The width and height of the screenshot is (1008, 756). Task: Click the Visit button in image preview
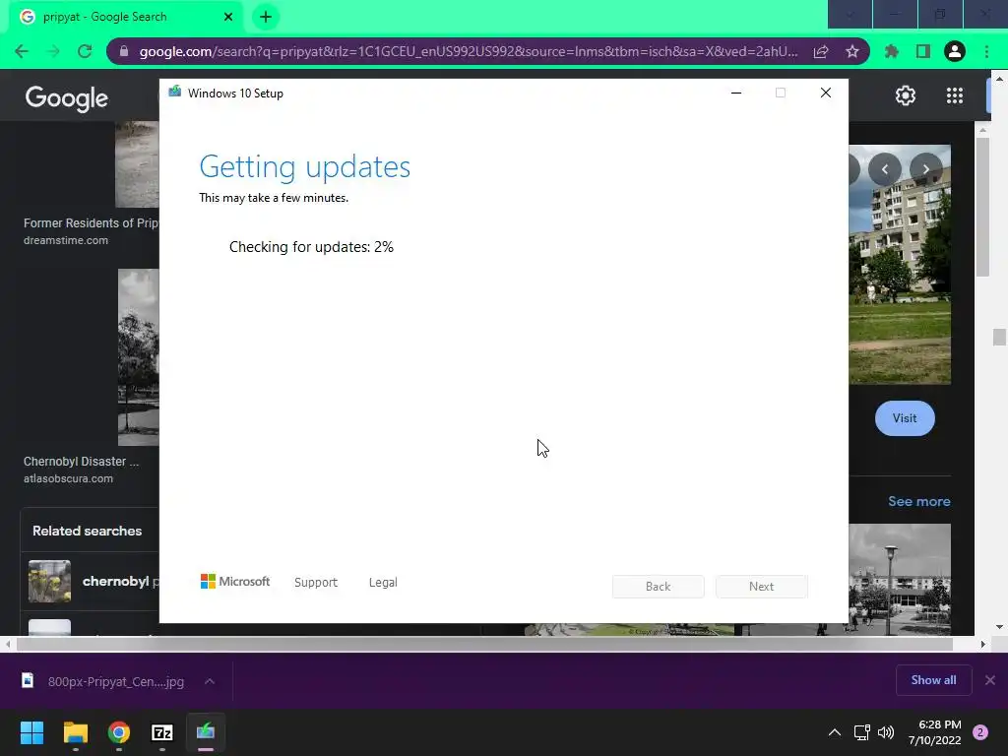pyautogui.click(x=905, y=417)
